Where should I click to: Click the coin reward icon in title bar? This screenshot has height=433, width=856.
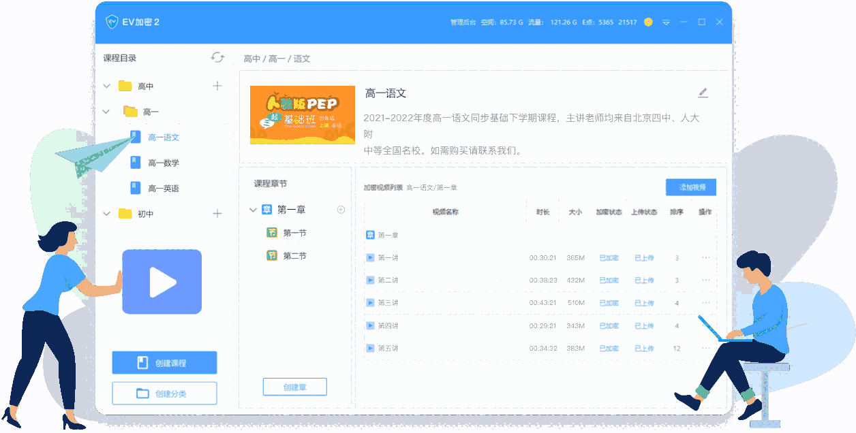click(647, 21)
